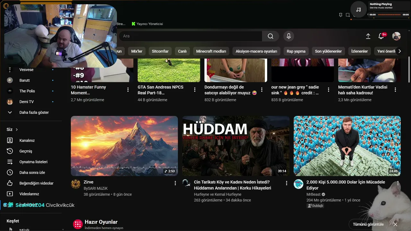Click Cin Tarikatı Köy ve Kadını video title
Screen dimensions: 411x231
[232, 185]
